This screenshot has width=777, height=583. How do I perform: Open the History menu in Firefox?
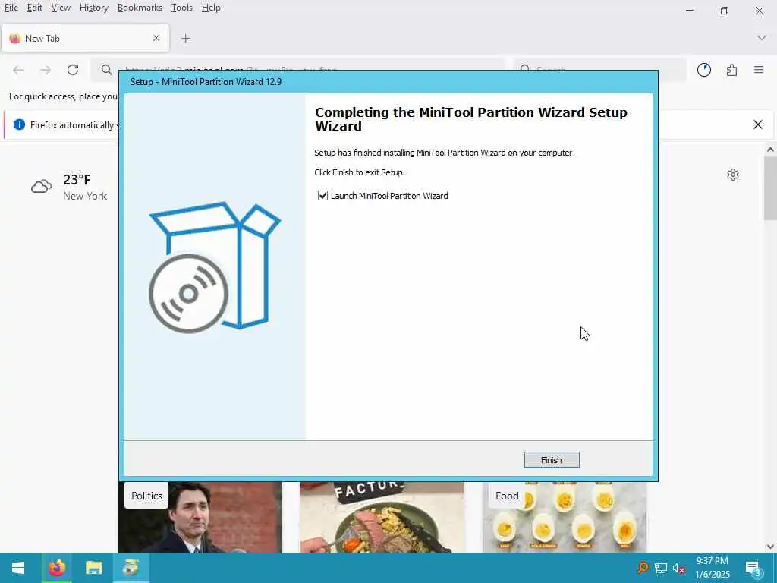point(93,8)
